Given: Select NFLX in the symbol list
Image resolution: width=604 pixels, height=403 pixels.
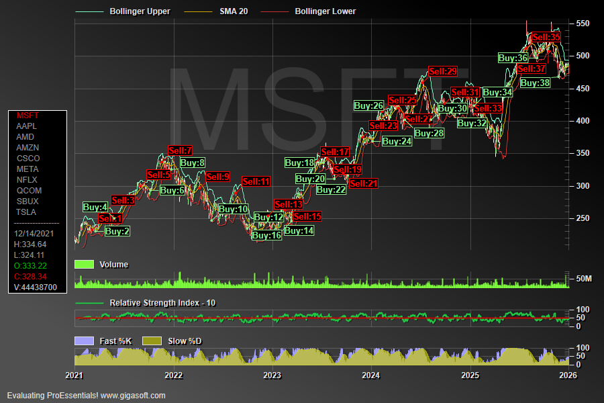Looking at the screenshot, I should pyautogui.click(x=27, y=180).
